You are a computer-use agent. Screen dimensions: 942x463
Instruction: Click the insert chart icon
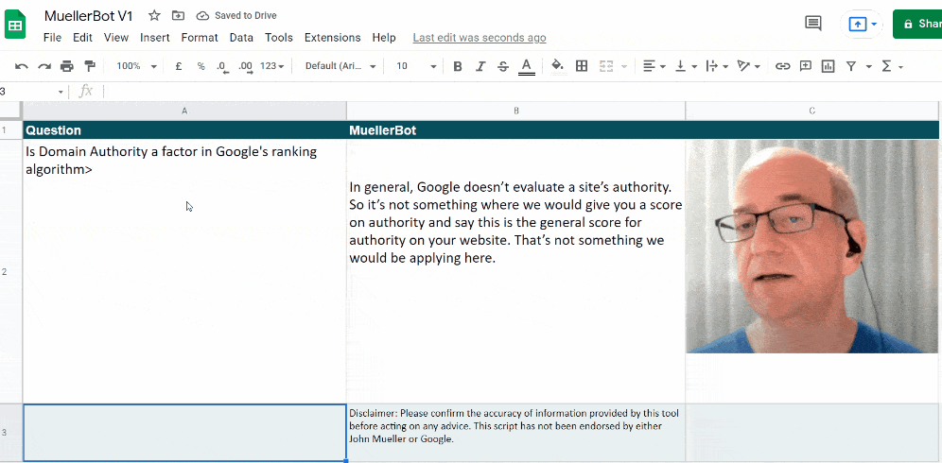coord(829,66)
